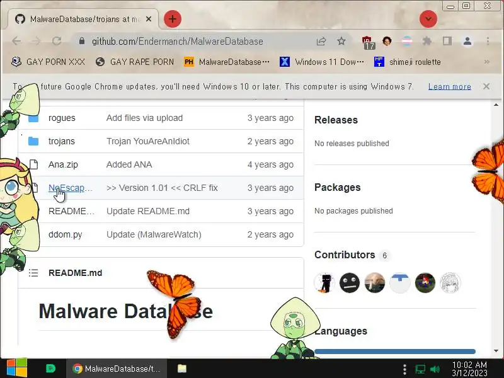Image resolution: width=504 pixels, height=378 pixels.
Task: Open the Enderman-avatar contributor profile
Action: click(324, 283)
